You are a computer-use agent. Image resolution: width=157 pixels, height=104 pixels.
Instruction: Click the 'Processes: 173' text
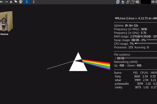point(123,47)
